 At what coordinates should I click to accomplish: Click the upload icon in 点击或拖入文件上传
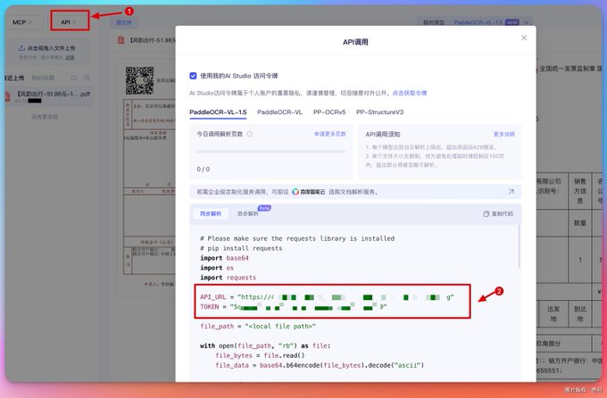coord(21,48)
